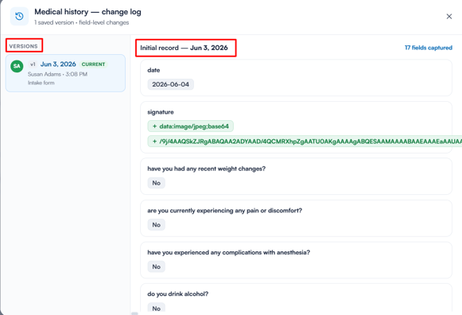This screenshot has height=315, width=462.
Task: Click the 'do you drink alcohol?' question
Action: click(177, 294)
